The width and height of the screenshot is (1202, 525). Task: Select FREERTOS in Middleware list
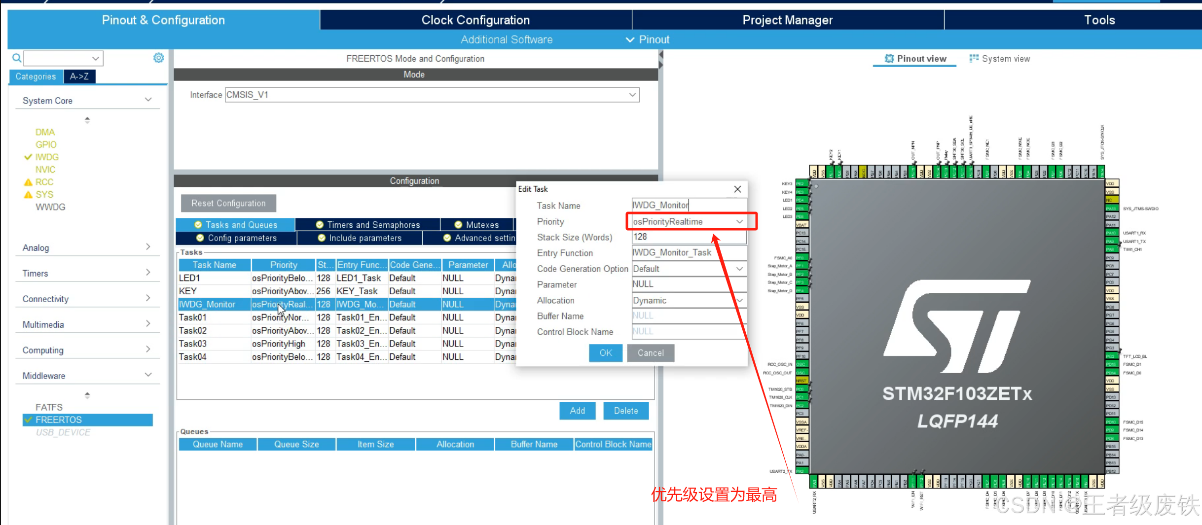pyautogui.click(x=88, y=420)
